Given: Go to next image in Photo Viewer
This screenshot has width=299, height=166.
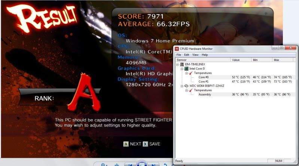Looking at the screenshot, I should 154,165.
